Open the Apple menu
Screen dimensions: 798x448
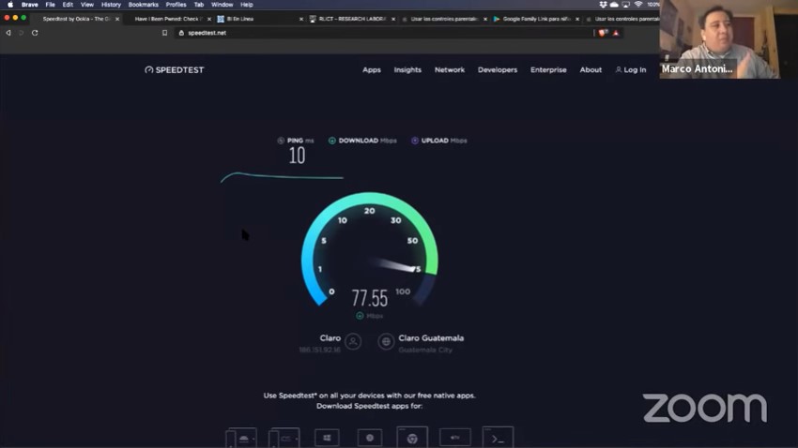point(10,5)
